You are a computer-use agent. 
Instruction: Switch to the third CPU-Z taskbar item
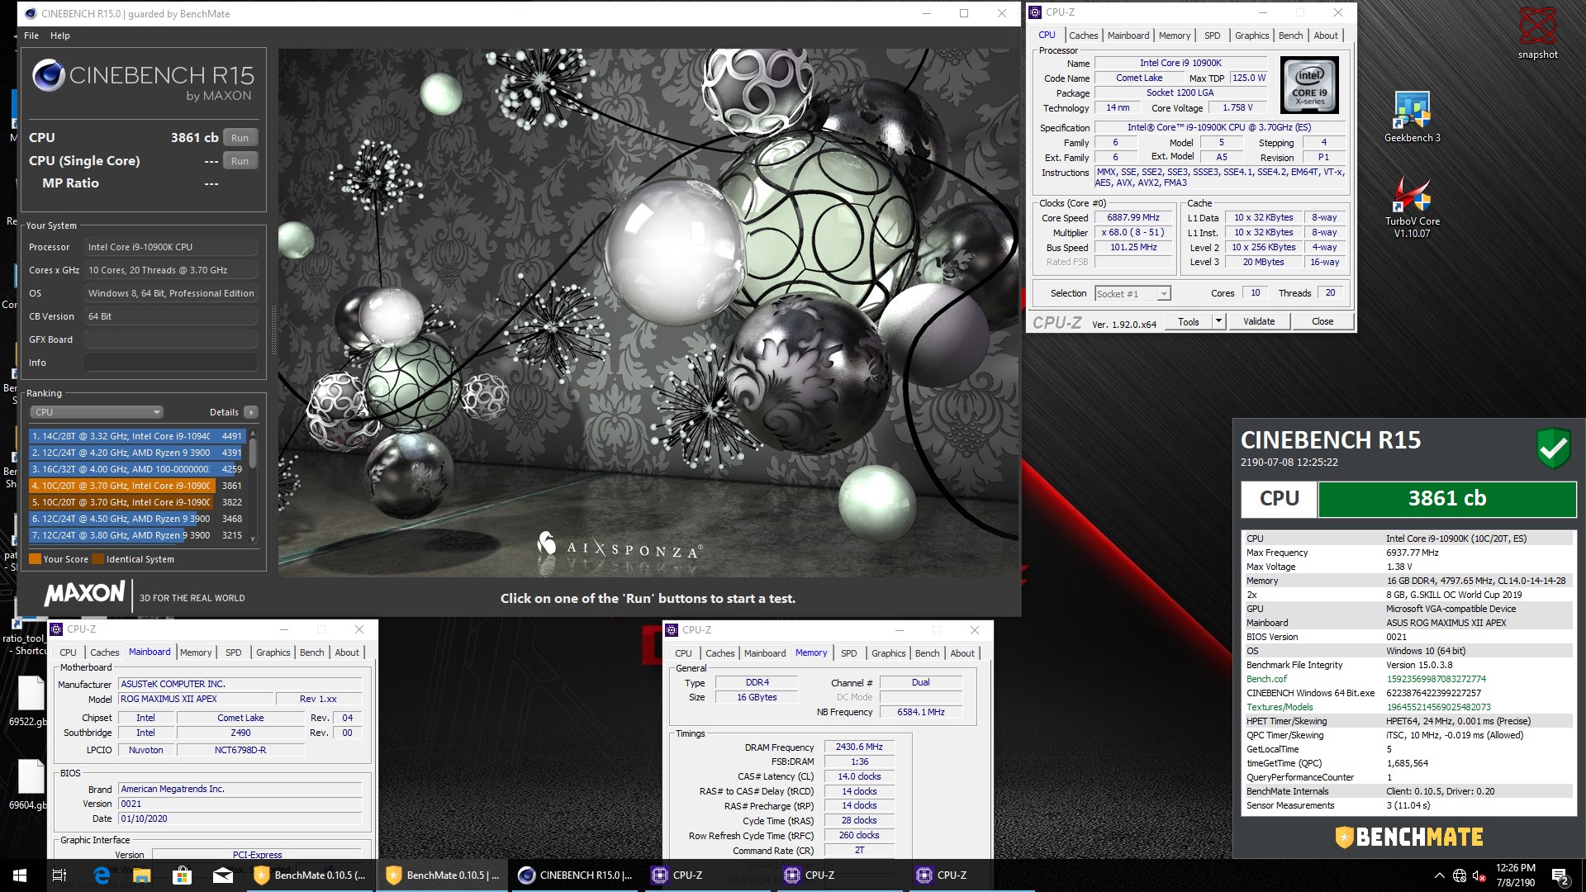pyautogui.click(x=971, y=875)
